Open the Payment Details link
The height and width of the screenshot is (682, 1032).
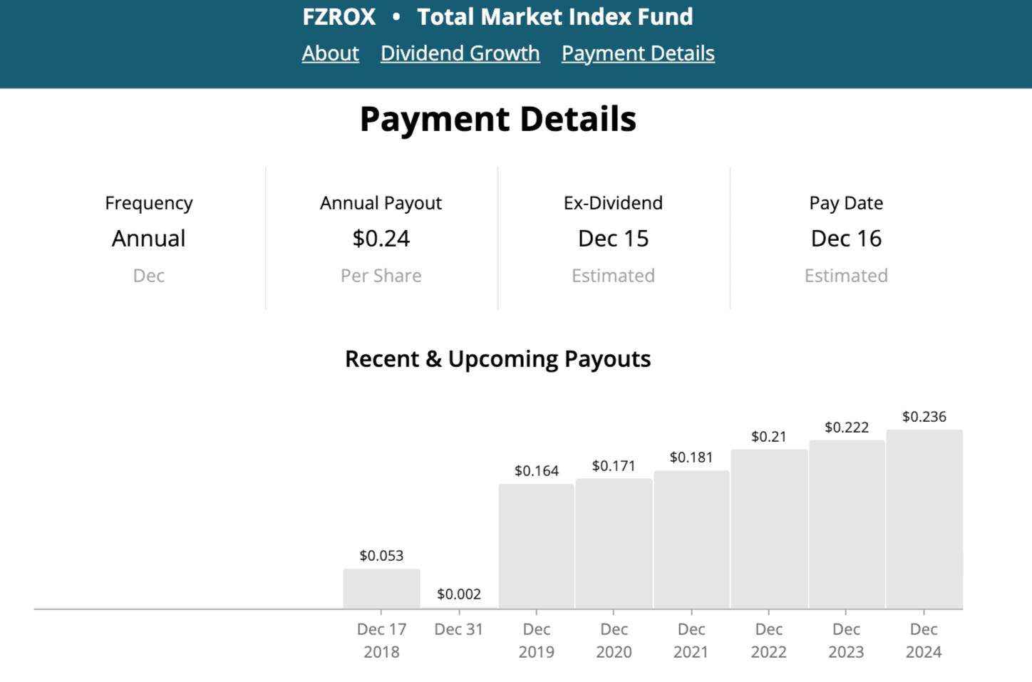(x=638, y=53)
